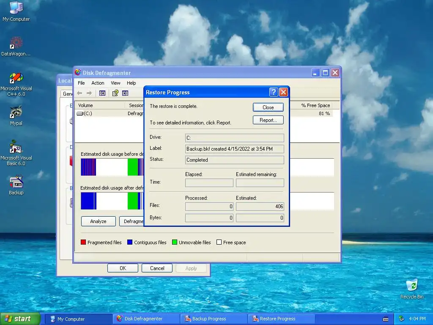This screenshot has width=433, height=325.
Task: Click the system tray icon beside the clock
Action: 401,319
